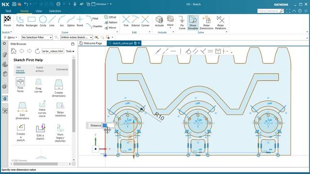Click the Distance value input field
The width and height of the screenshot is (310, 174).
[108, 126]
